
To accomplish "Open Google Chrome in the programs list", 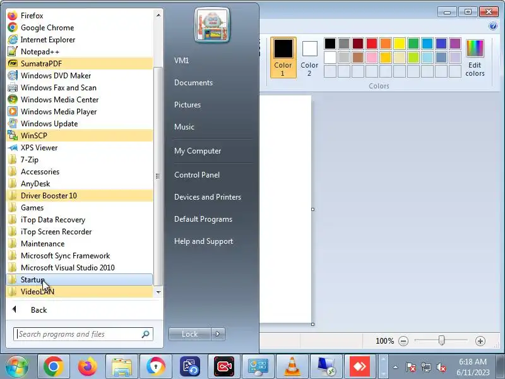I will (80, 28).
